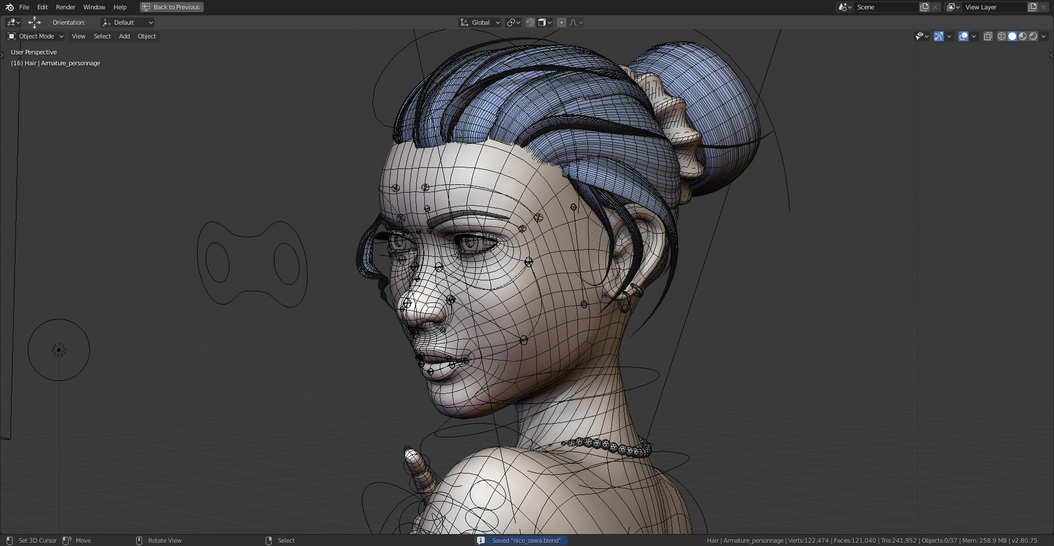Open the Select menu in viewport header
Viewport: 1054px width, 546px height.
(x=102, y=36)
